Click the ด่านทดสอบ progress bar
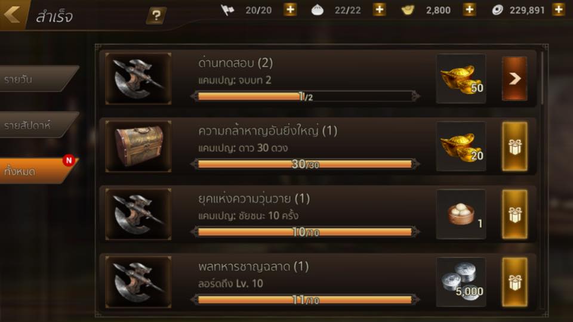 (305, 97)
